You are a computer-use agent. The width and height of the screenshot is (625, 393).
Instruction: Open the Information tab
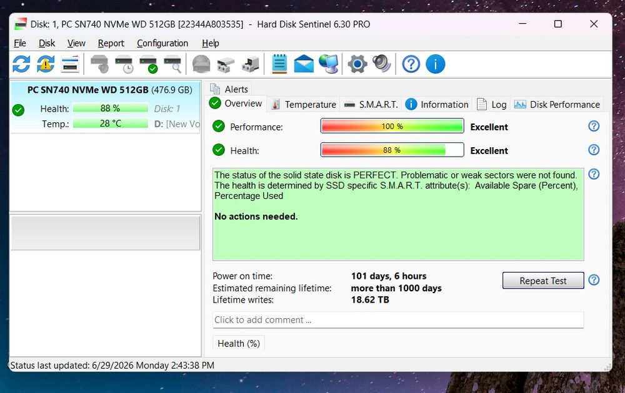tap(437, 104)
